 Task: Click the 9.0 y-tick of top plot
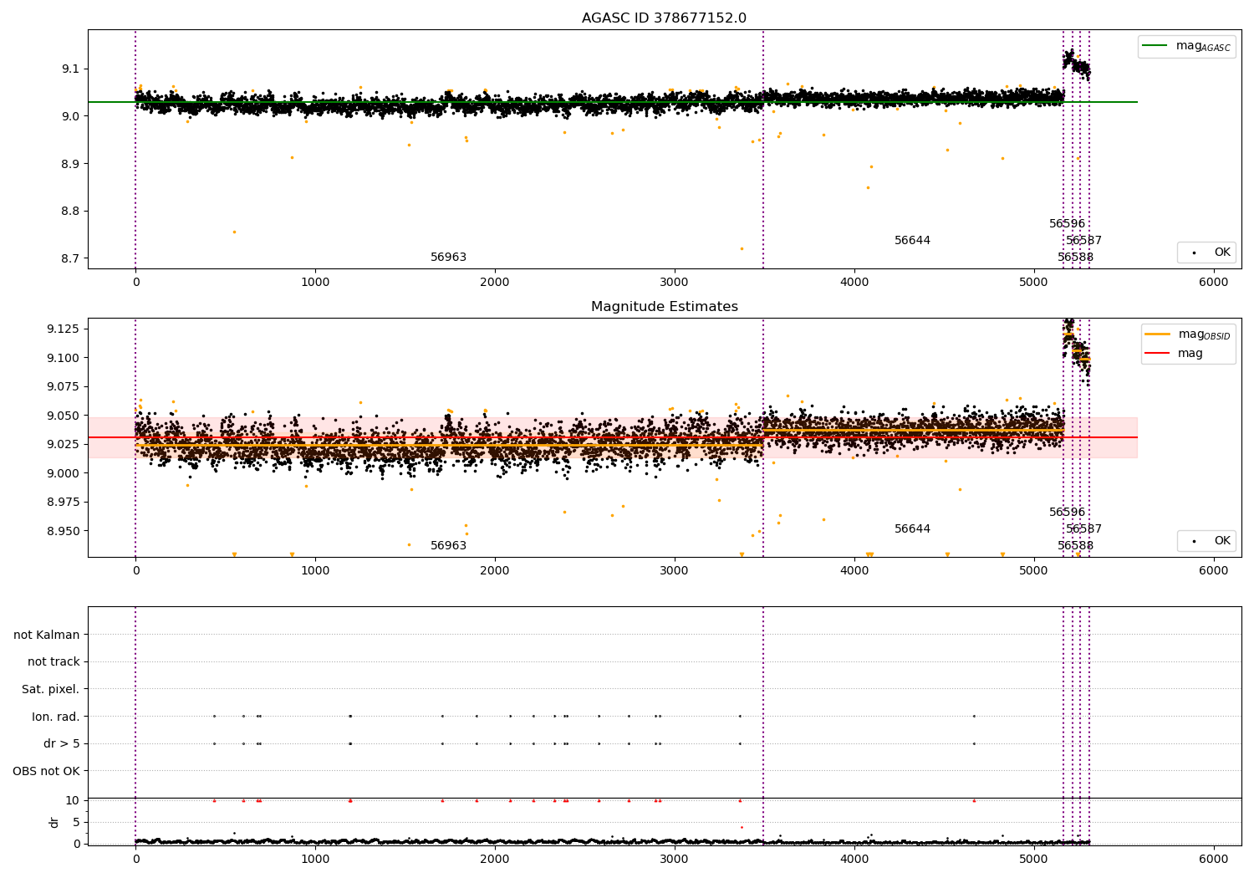pos(71,116)
